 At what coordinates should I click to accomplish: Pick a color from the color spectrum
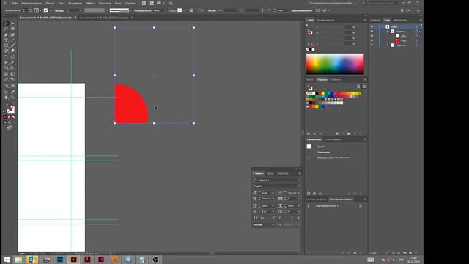(x=335, y=64)
